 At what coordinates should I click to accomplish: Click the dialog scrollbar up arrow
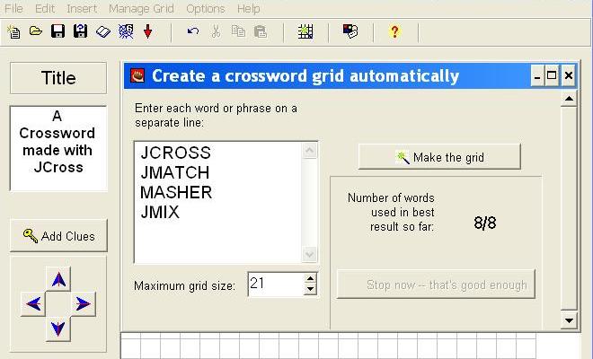[569, 99]
